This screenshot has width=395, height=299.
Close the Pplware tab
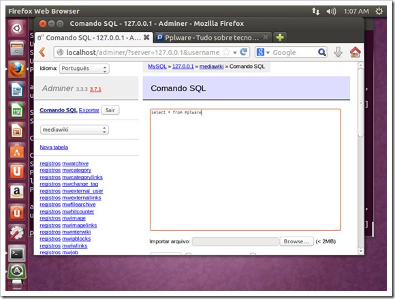pyautogui.click(x=266, y=37)
